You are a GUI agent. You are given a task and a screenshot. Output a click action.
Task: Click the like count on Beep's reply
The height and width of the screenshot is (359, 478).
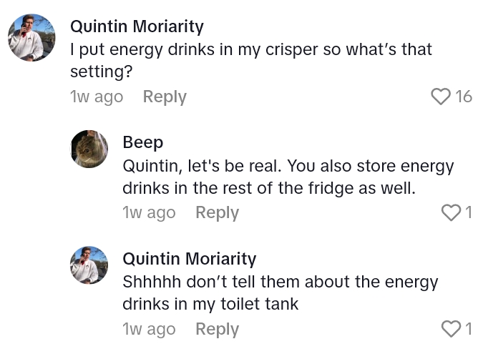[x=469, y=212]
